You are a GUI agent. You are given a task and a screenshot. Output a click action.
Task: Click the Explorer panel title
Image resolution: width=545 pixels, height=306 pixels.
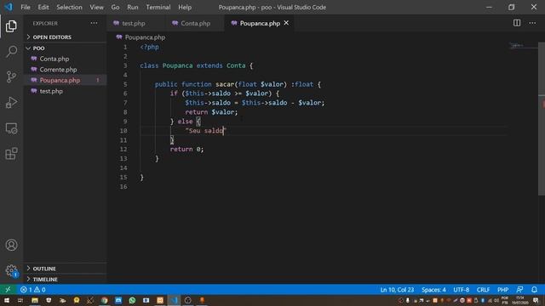pos(45,23)
